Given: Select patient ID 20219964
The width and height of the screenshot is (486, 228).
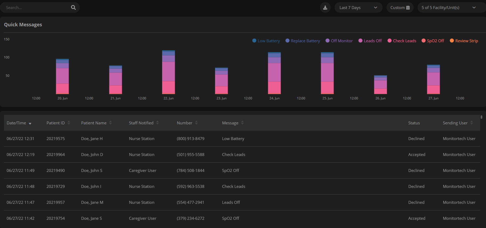Looking at the screenshot, I should click(56, 154).
